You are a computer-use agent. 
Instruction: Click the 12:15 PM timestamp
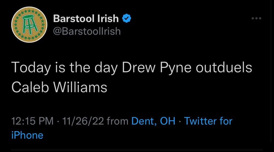[32, 121]
